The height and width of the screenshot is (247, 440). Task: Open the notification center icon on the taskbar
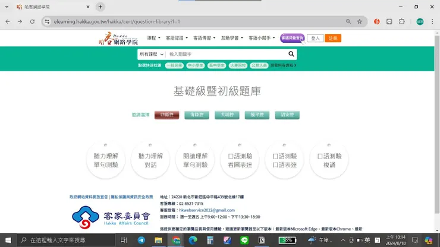[x=415, y=240]
